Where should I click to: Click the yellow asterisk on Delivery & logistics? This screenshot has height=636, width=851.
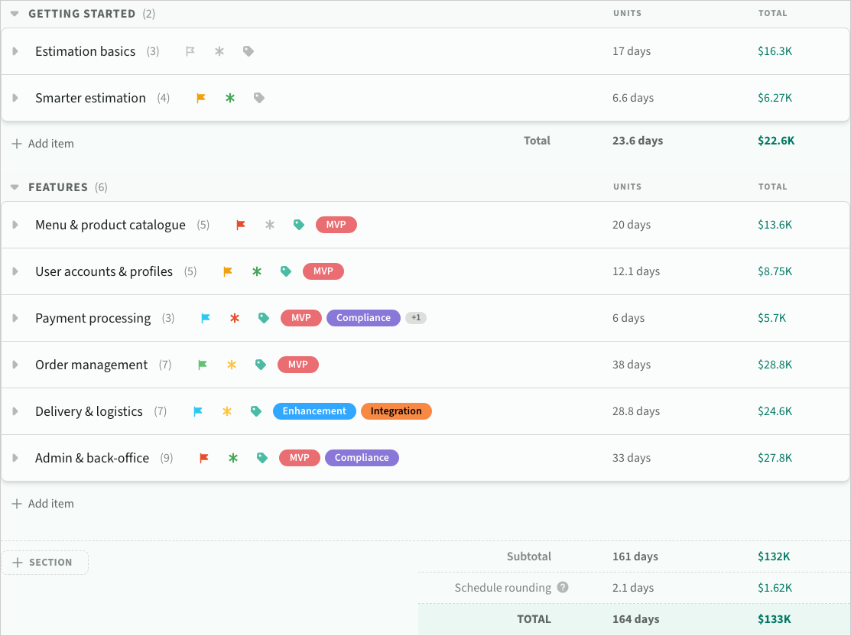227,411
